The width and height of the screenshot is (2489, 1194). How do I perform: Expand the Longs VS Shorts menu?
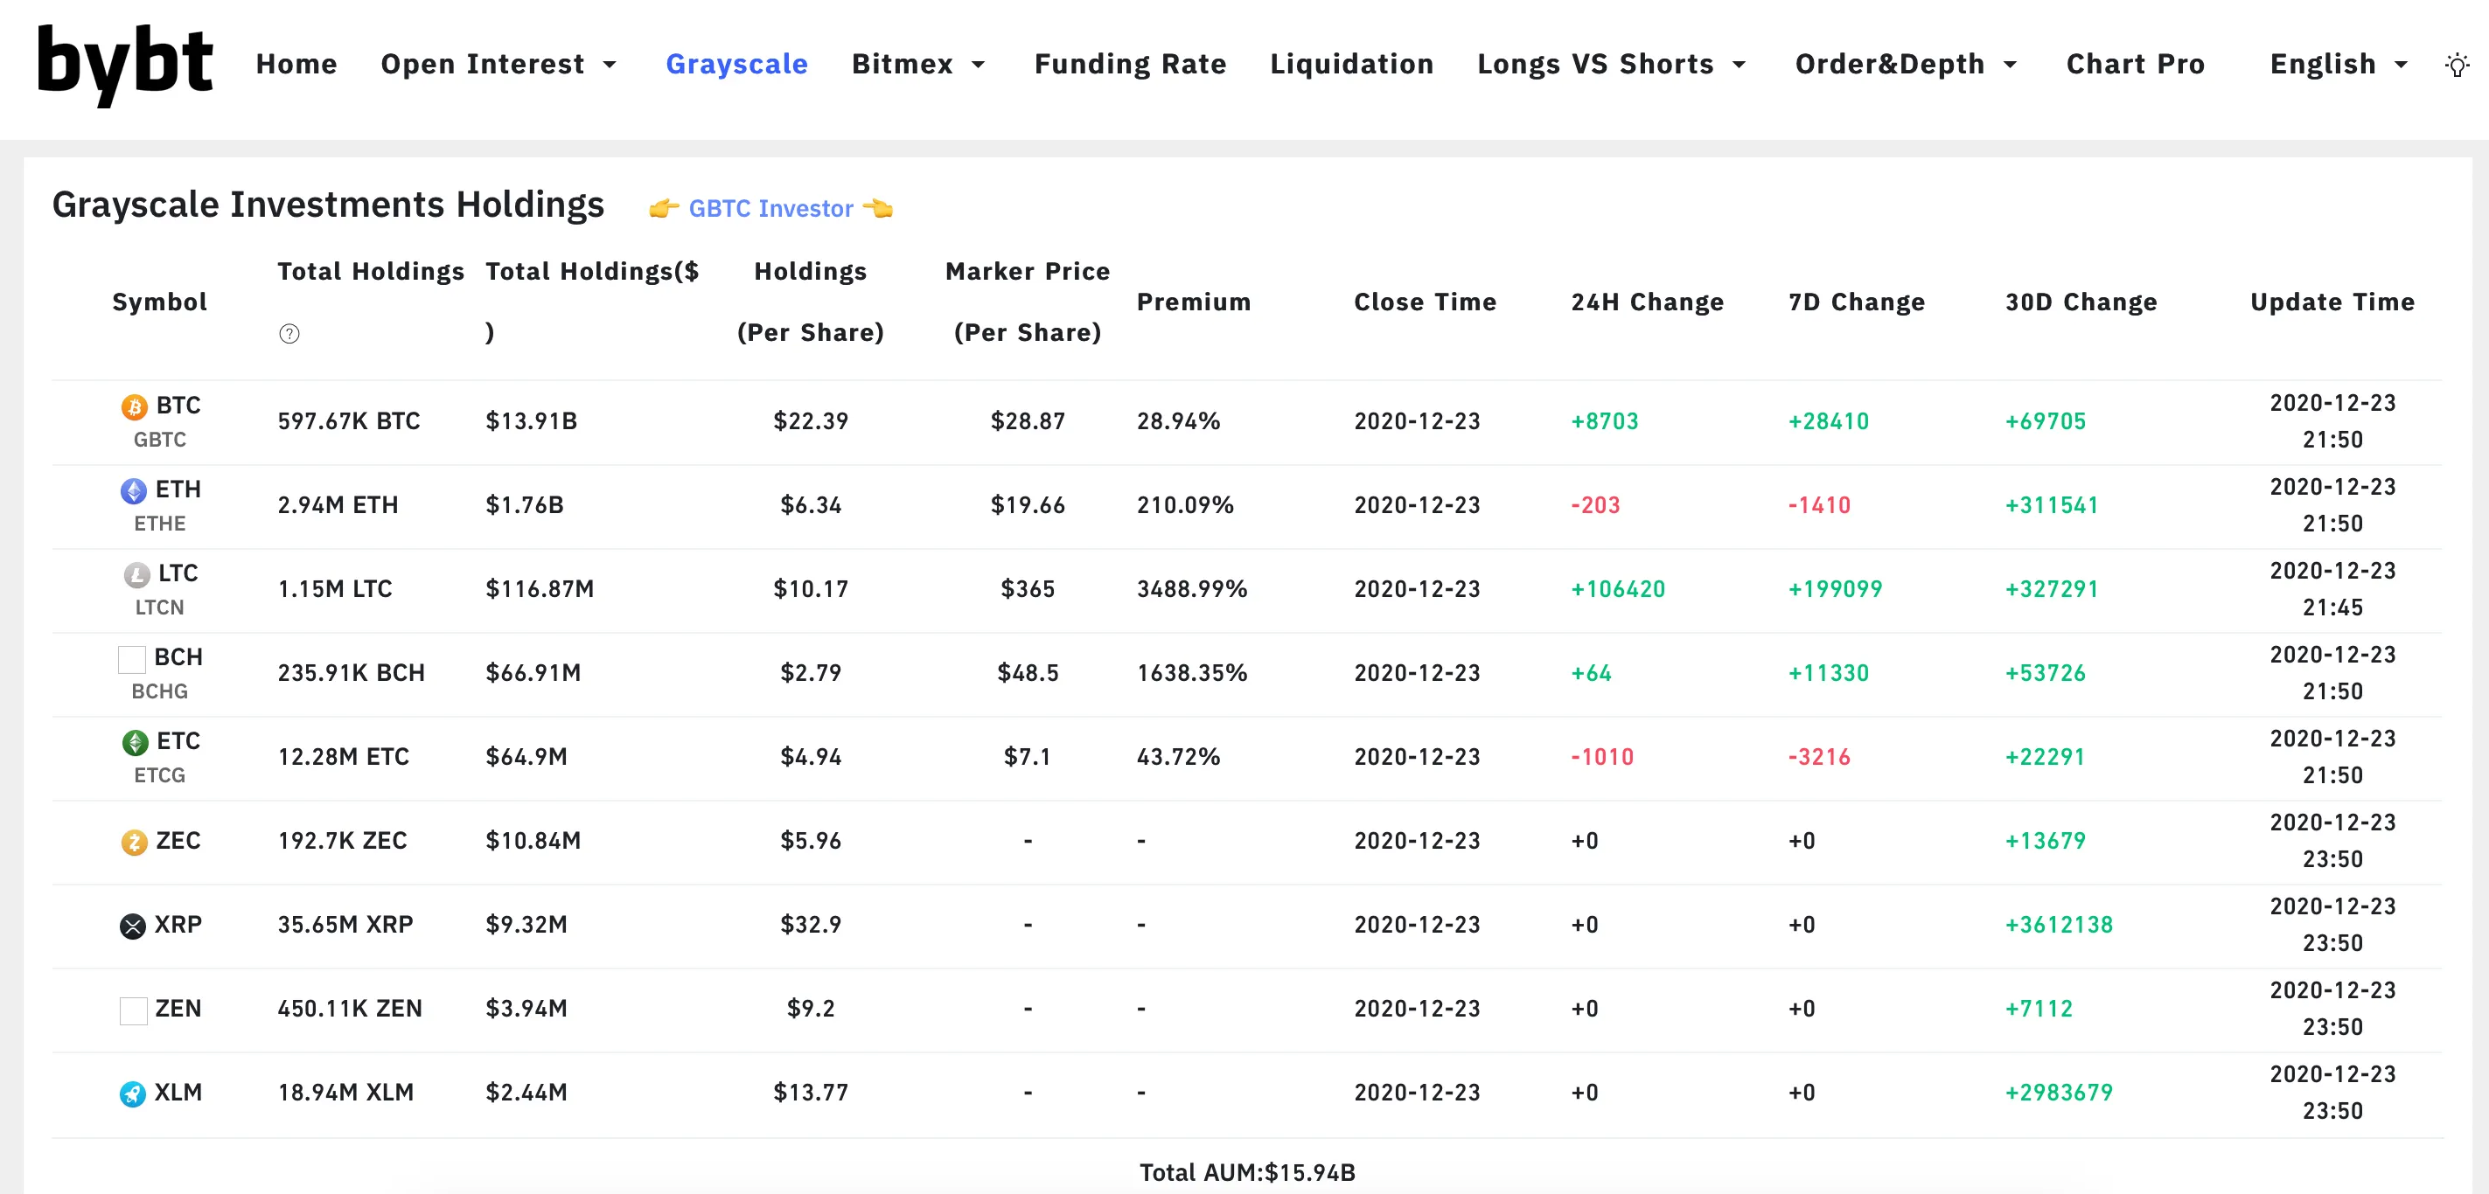pyautogui.click(x=1612, y=64)
